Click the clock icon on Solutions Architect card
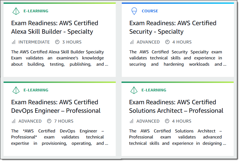The height and width of the screenshot is (162, 240). coord(167,121)
